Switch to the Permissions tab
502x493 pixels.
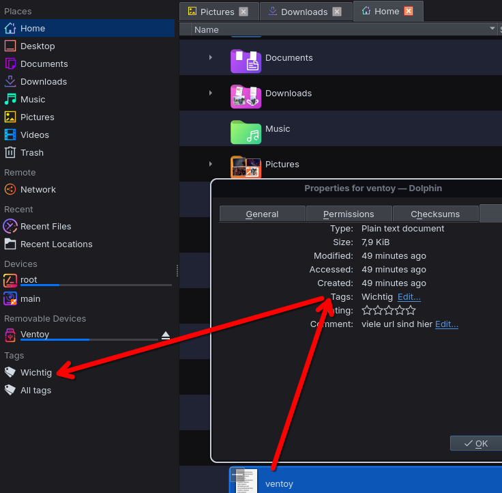tap(349, 214)
